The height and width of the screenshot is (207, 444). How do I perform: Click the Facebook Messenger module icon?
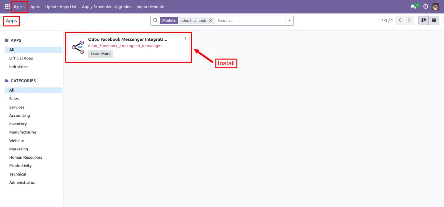point(78,47)
